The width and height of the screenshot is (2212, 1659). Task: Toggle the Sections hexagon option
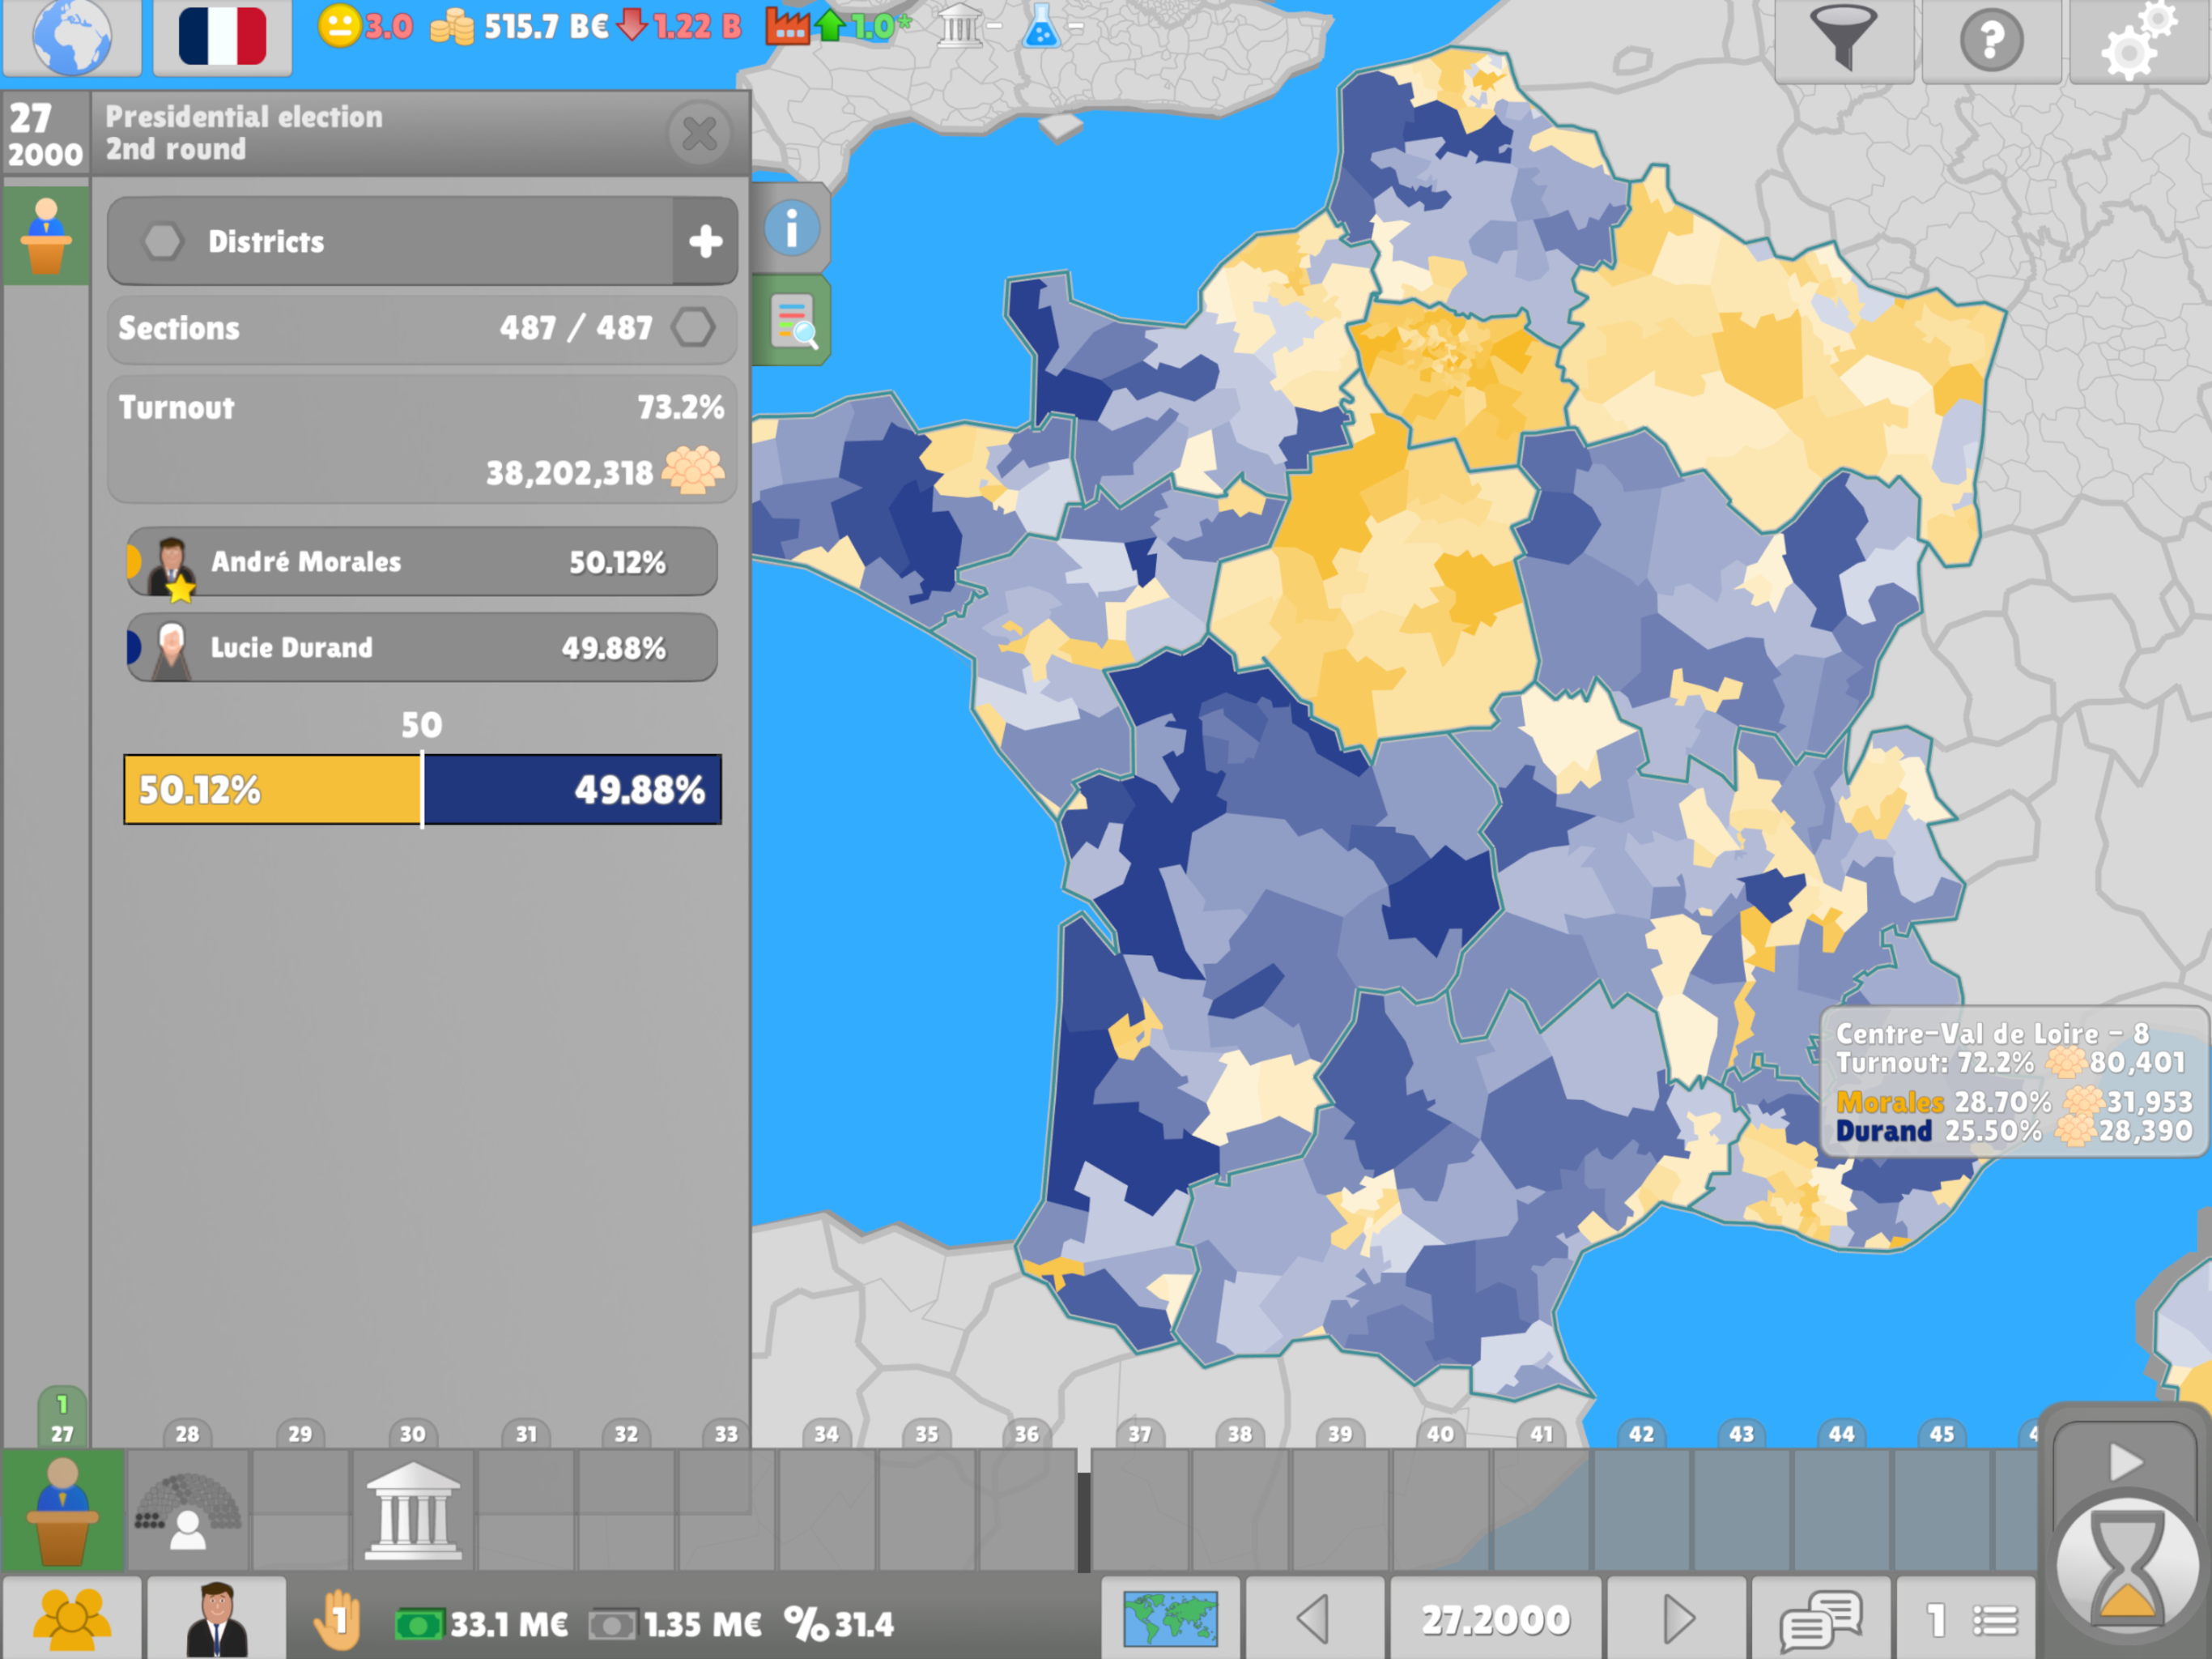tap(693, 327)
